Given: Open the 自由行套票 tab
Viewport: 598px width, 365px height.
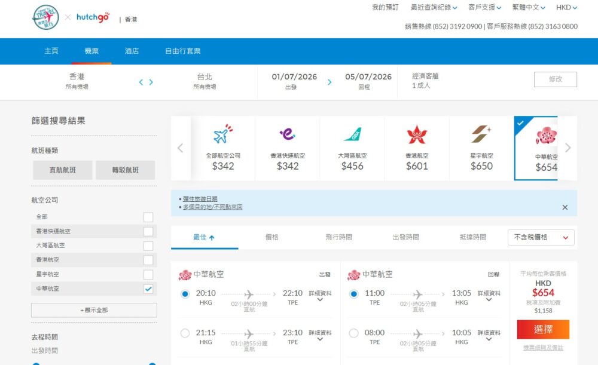Looking at the screenshot, I should click(x=182, y=51).
